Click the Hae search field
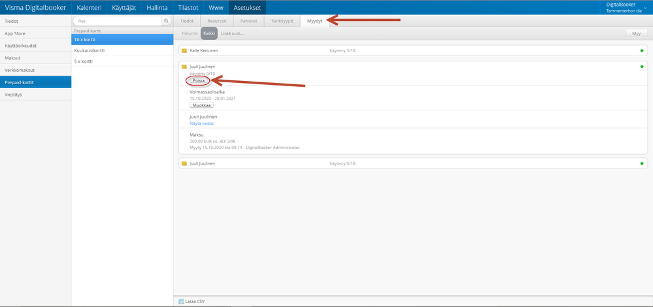The width and height of the screenshot is (653, 307). point(118,20)
